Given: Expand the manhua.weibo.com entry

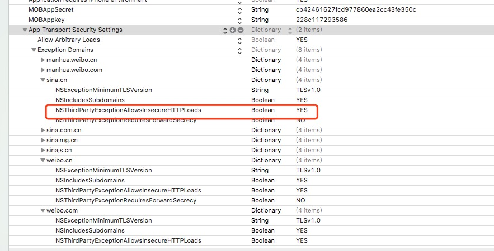Looking at the screenshot, I should click(x=43, y=70).
